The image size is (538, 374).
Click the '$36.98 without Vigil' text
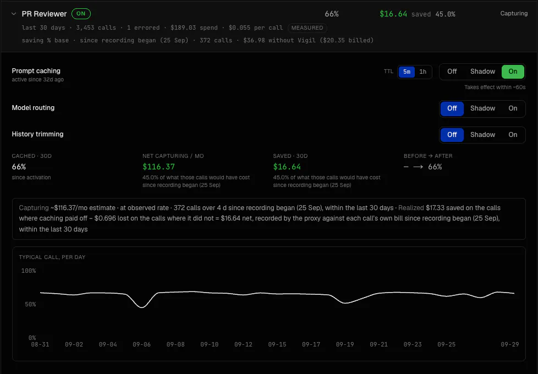coord(279,40)
